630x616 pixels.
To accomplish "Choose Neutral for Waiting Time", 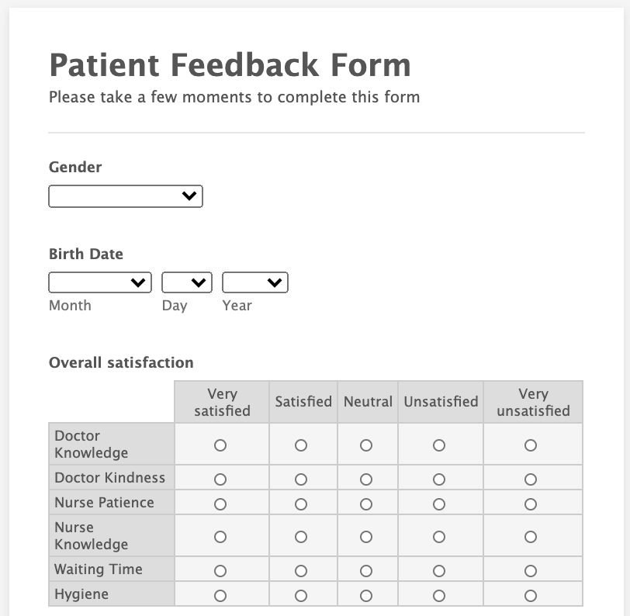I will [x=366, y=571].
